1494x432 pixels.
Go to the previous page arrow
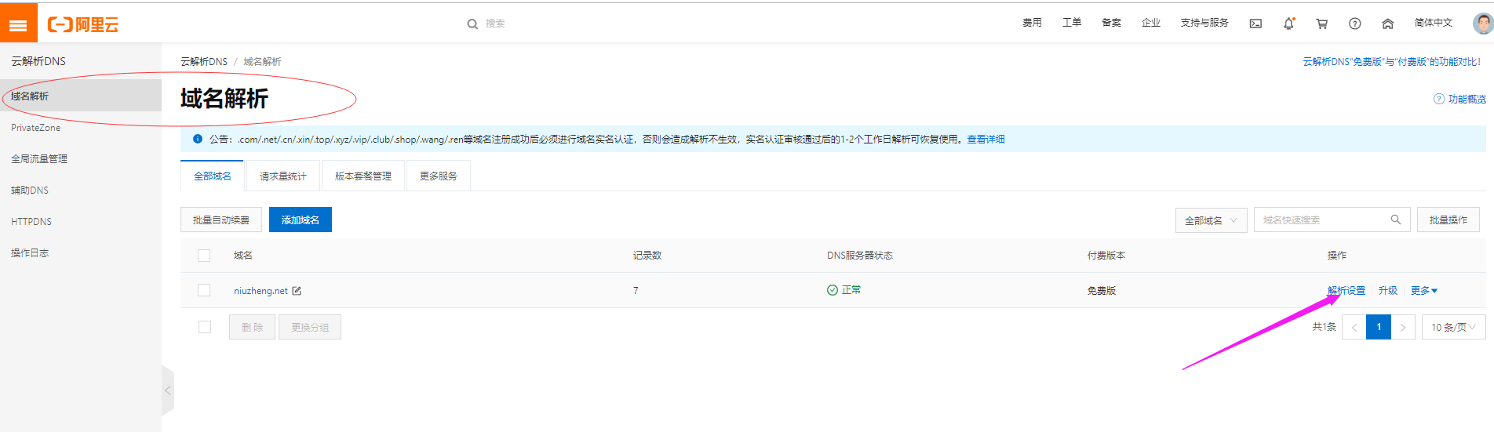tap(1354, 327)
